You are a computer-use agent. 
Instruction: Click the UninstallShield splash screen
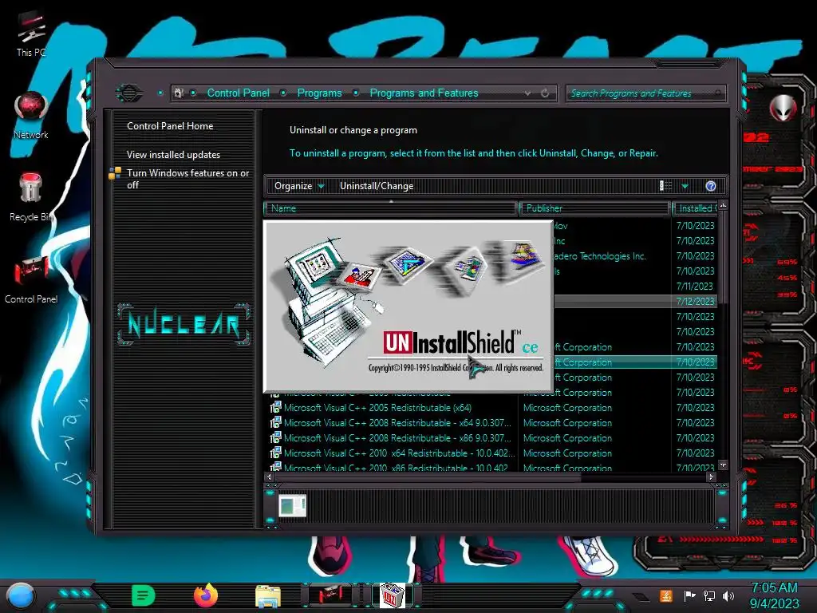[408, 306]
